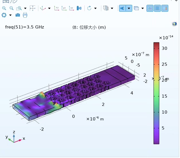Click the plot title 体: 位移大小 (m)
This screenshot has width=180, height=158.
89,27
